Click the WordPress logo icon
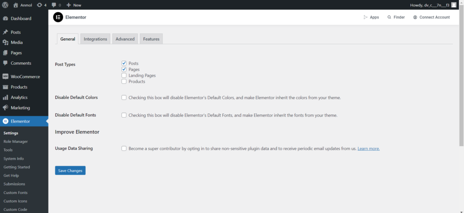 click(x=5, y=5)
